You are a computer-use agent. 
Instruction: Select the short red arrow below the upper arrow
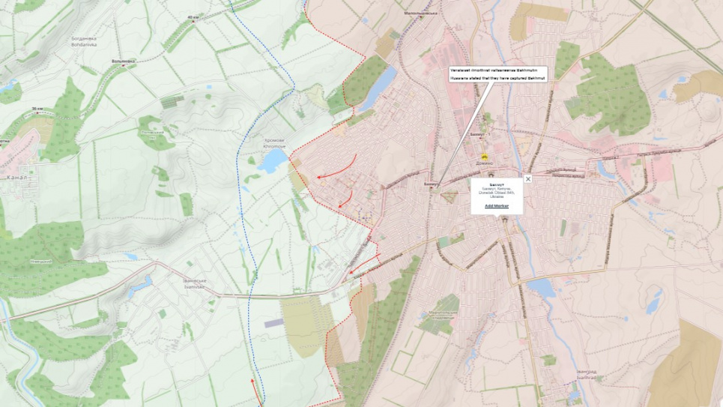click(345, 199)
